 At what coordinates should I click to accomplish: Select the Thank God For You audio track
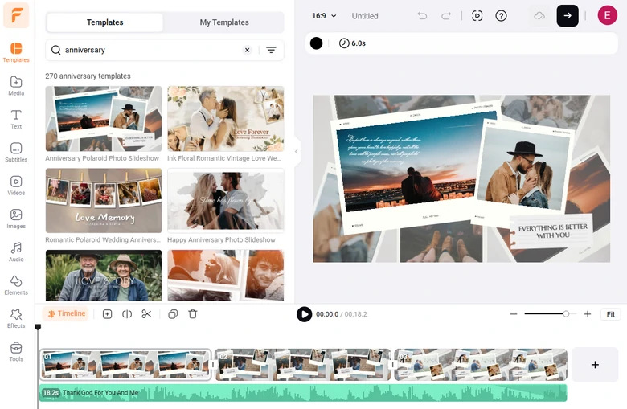tap(303, 393)
